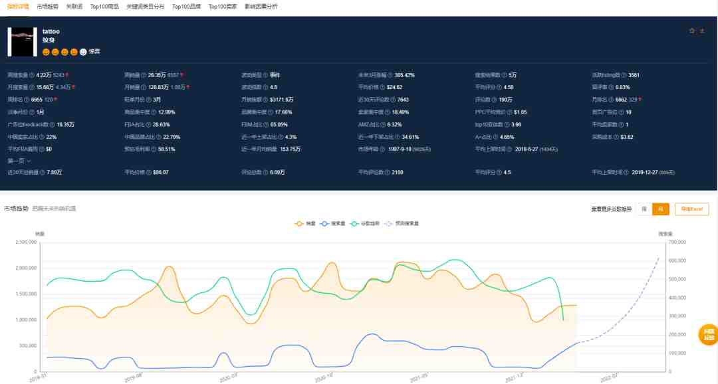Screen dimensions: 718x384
Task: Switch chart to weekly (周) view
Action: tap(644, 209)
